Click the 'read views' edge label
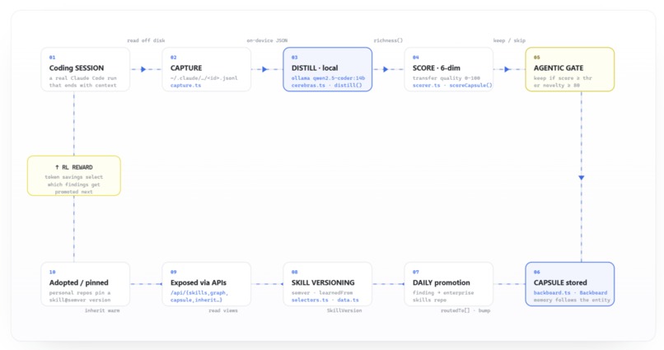 coord(222,310)
